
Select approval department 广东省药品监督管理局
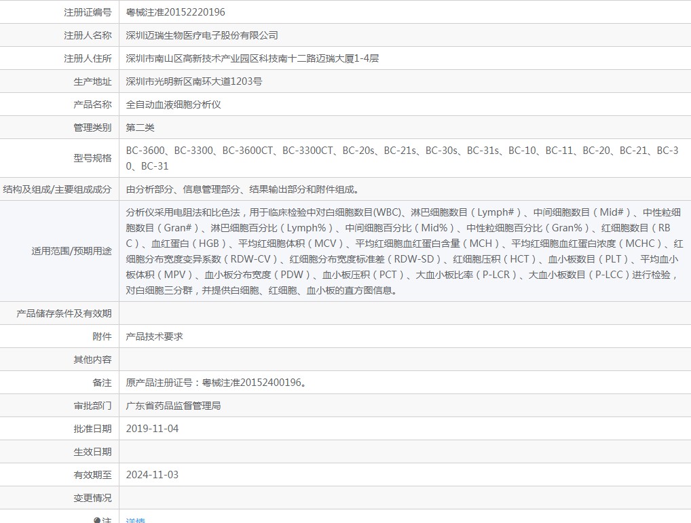pos(173,406)
